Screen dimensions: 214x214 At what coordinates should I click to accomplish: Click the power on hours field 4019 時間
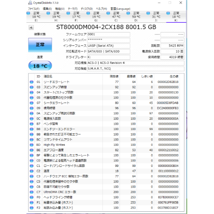173,57
